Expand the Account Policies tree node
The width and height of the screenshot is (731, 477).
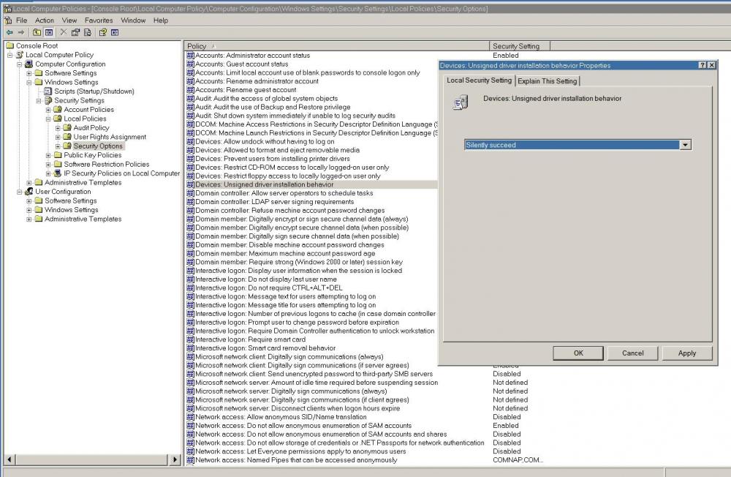[x=48, y=110]
